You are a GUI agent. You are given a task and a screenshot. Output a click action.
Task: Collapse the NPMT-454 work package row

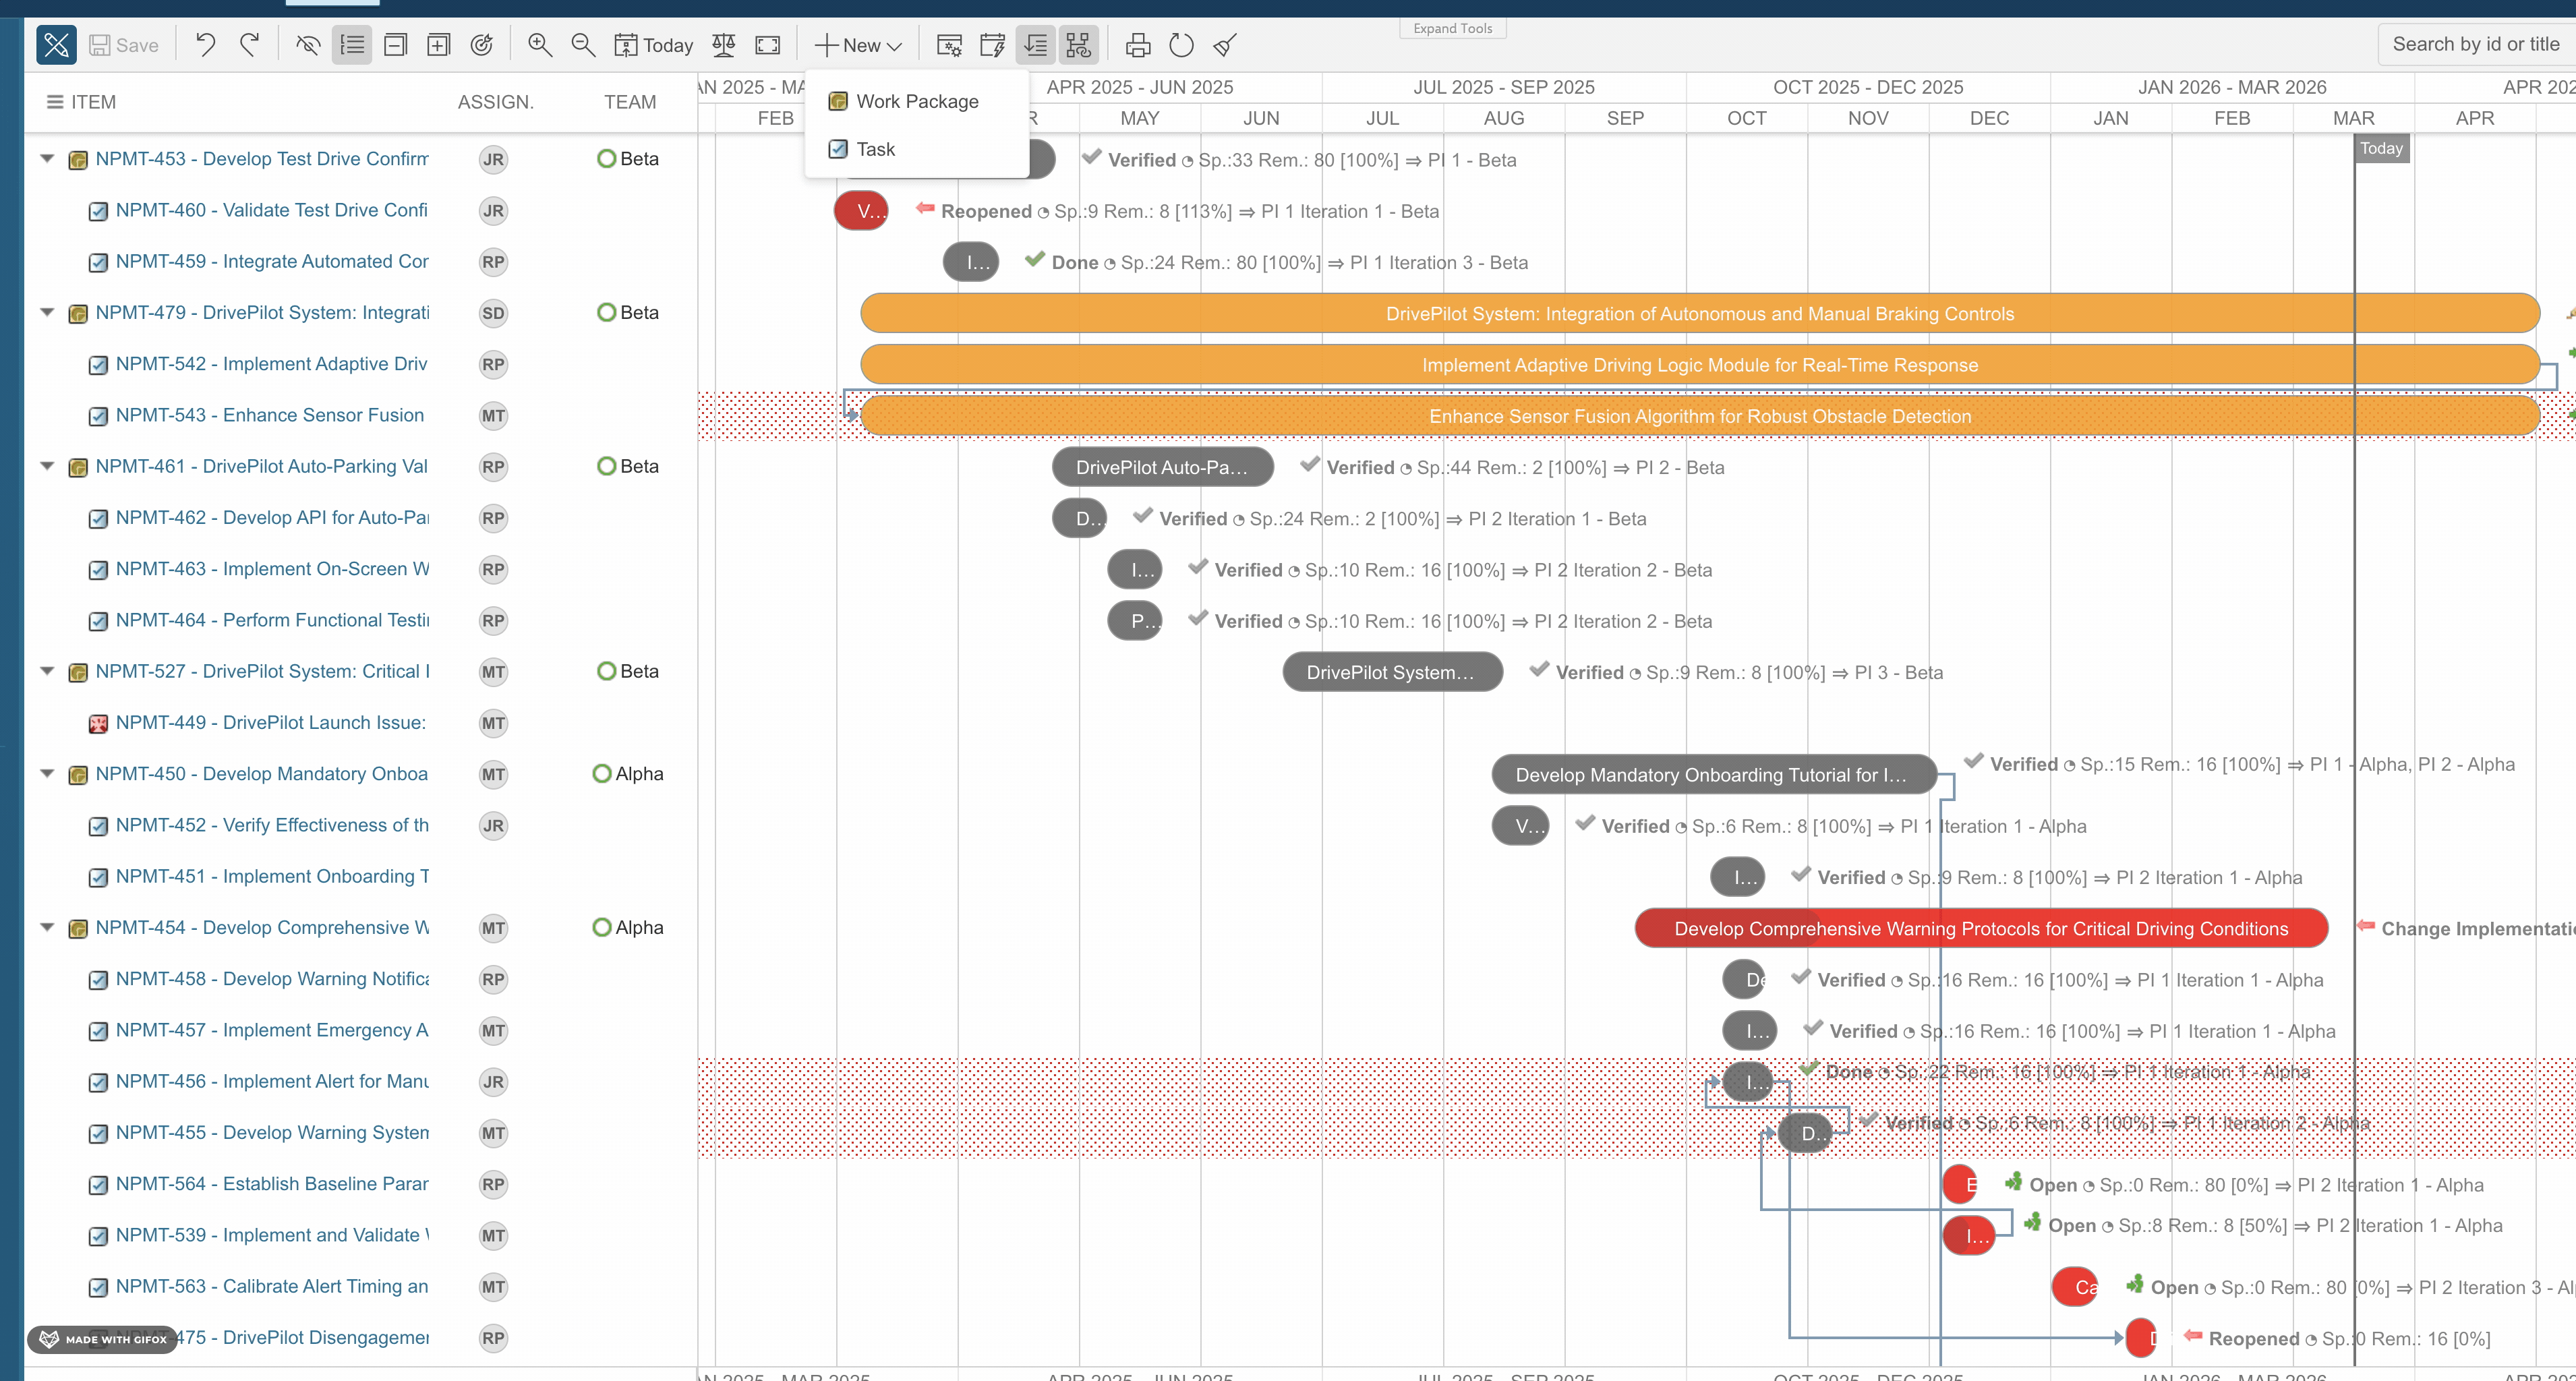coord(47,928)
